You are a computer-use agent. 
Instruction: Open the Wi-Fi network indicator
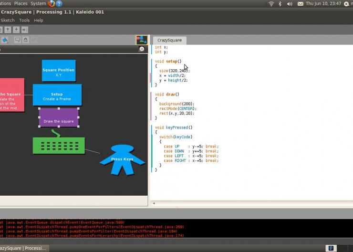coord(271,4)
